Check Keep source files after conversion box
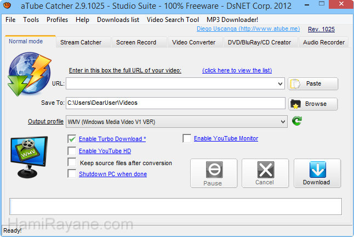354x237 pixels. click(x=72, y=162)
